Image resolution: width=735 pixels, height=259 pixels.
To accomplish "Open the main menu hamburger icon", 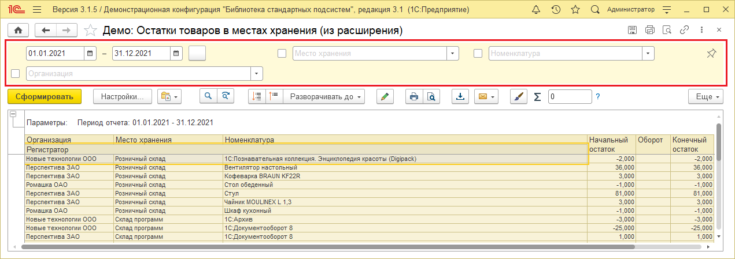I will [37, 10].
